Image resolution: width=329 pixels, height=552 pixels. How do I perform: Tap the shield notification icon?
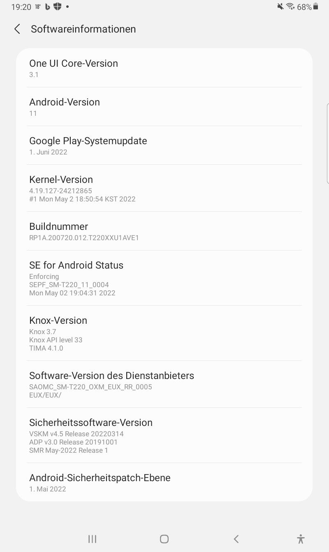58,7
